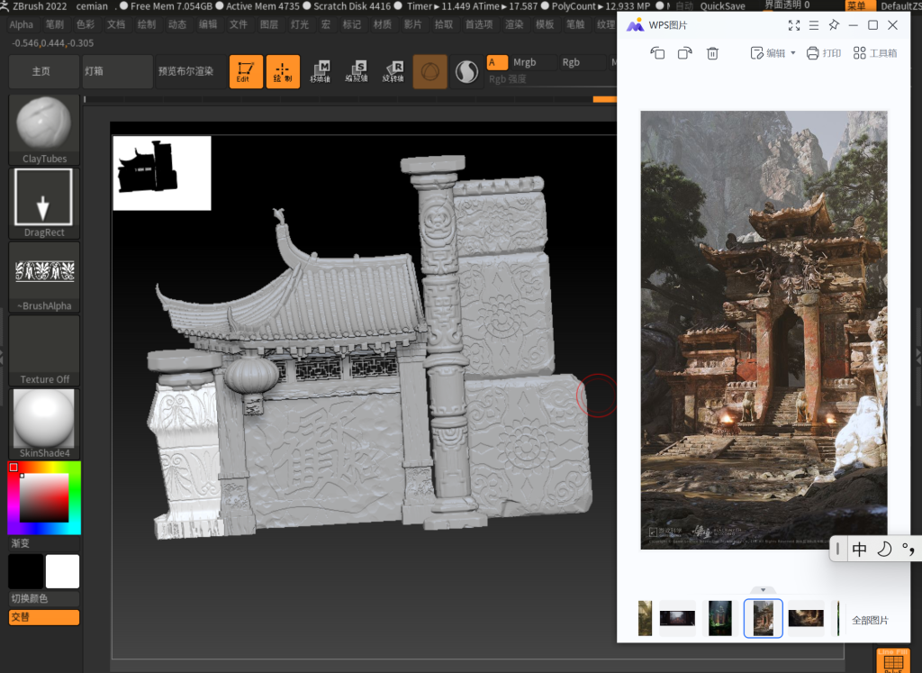Image resolution: width=922 pixels, height=673 pixels.
Task: Open the 材质 material menu
Action: [382, 24]
